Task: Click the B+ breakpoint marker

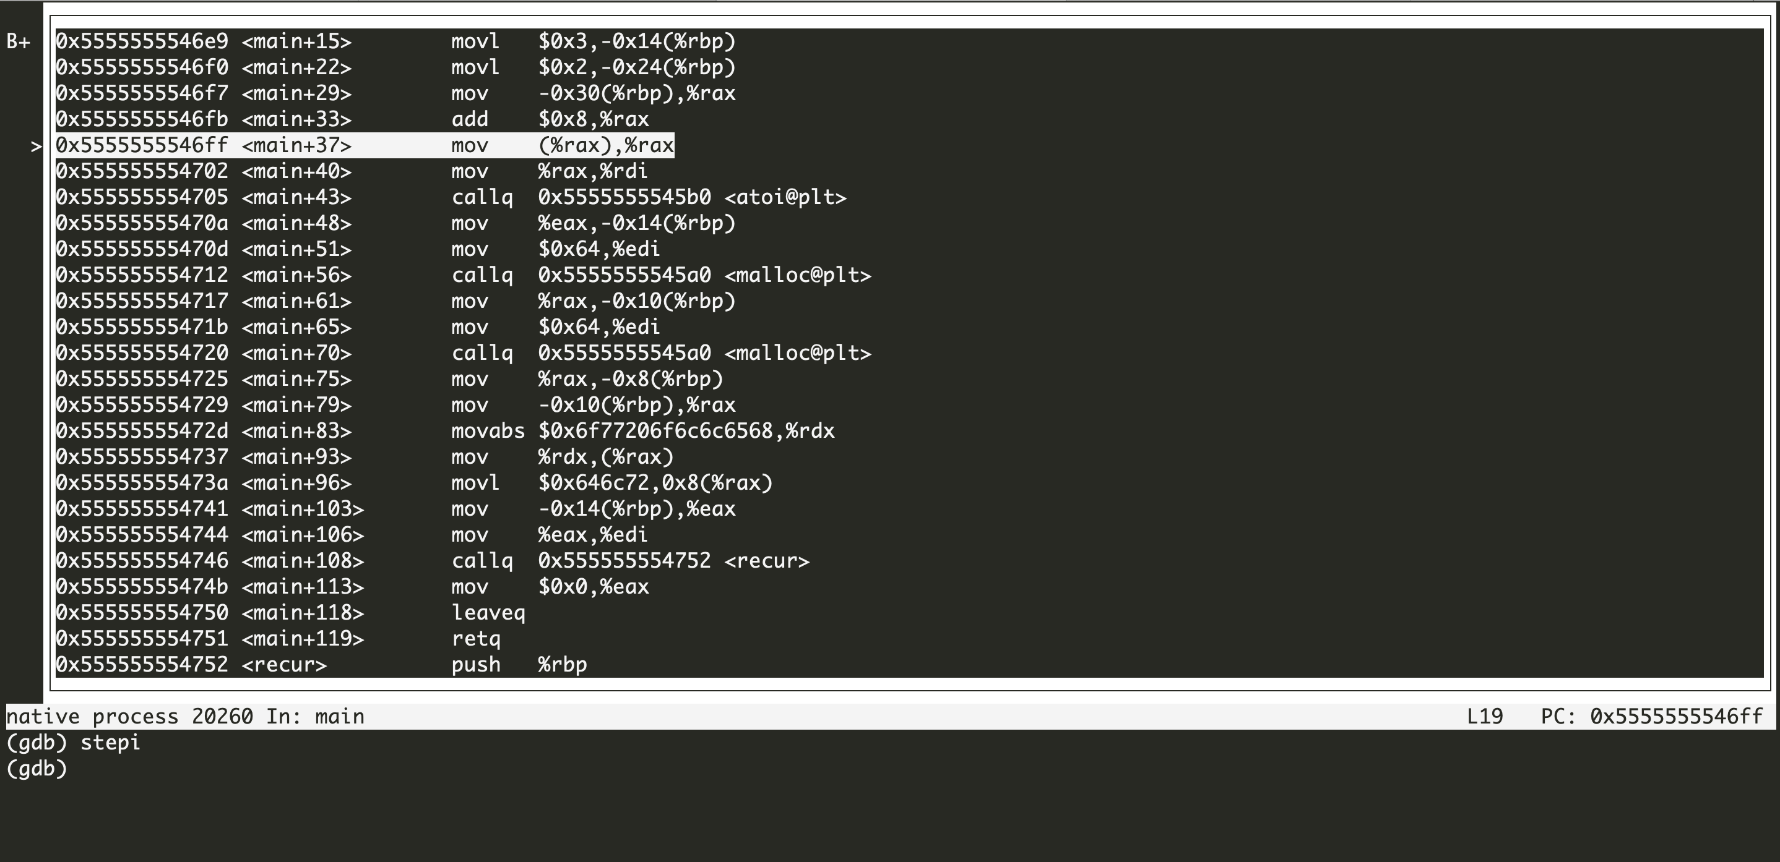Action: 18,41
